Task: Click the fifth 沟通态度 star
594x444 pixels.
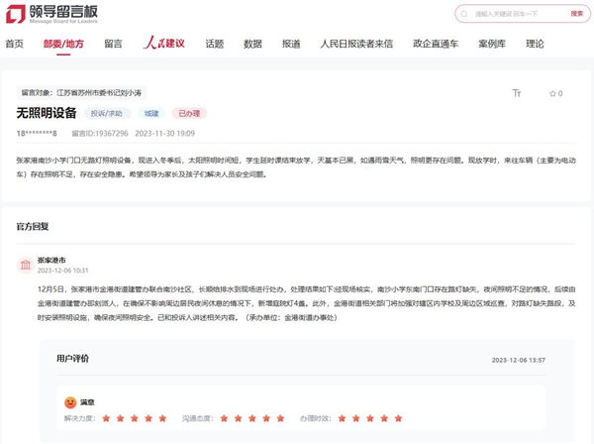Action: tap(280, 418)
